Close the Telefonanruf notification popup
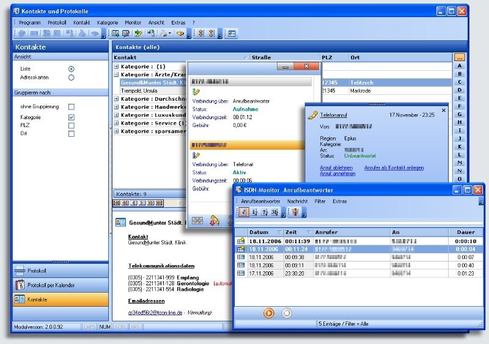The height and width of the screenshot is (344, 489). click(444, 111)
